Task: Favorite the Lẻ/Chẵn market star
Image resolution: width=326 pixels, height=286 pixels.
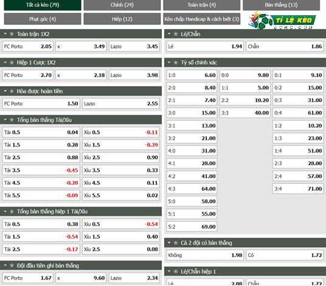Action: 176,34
